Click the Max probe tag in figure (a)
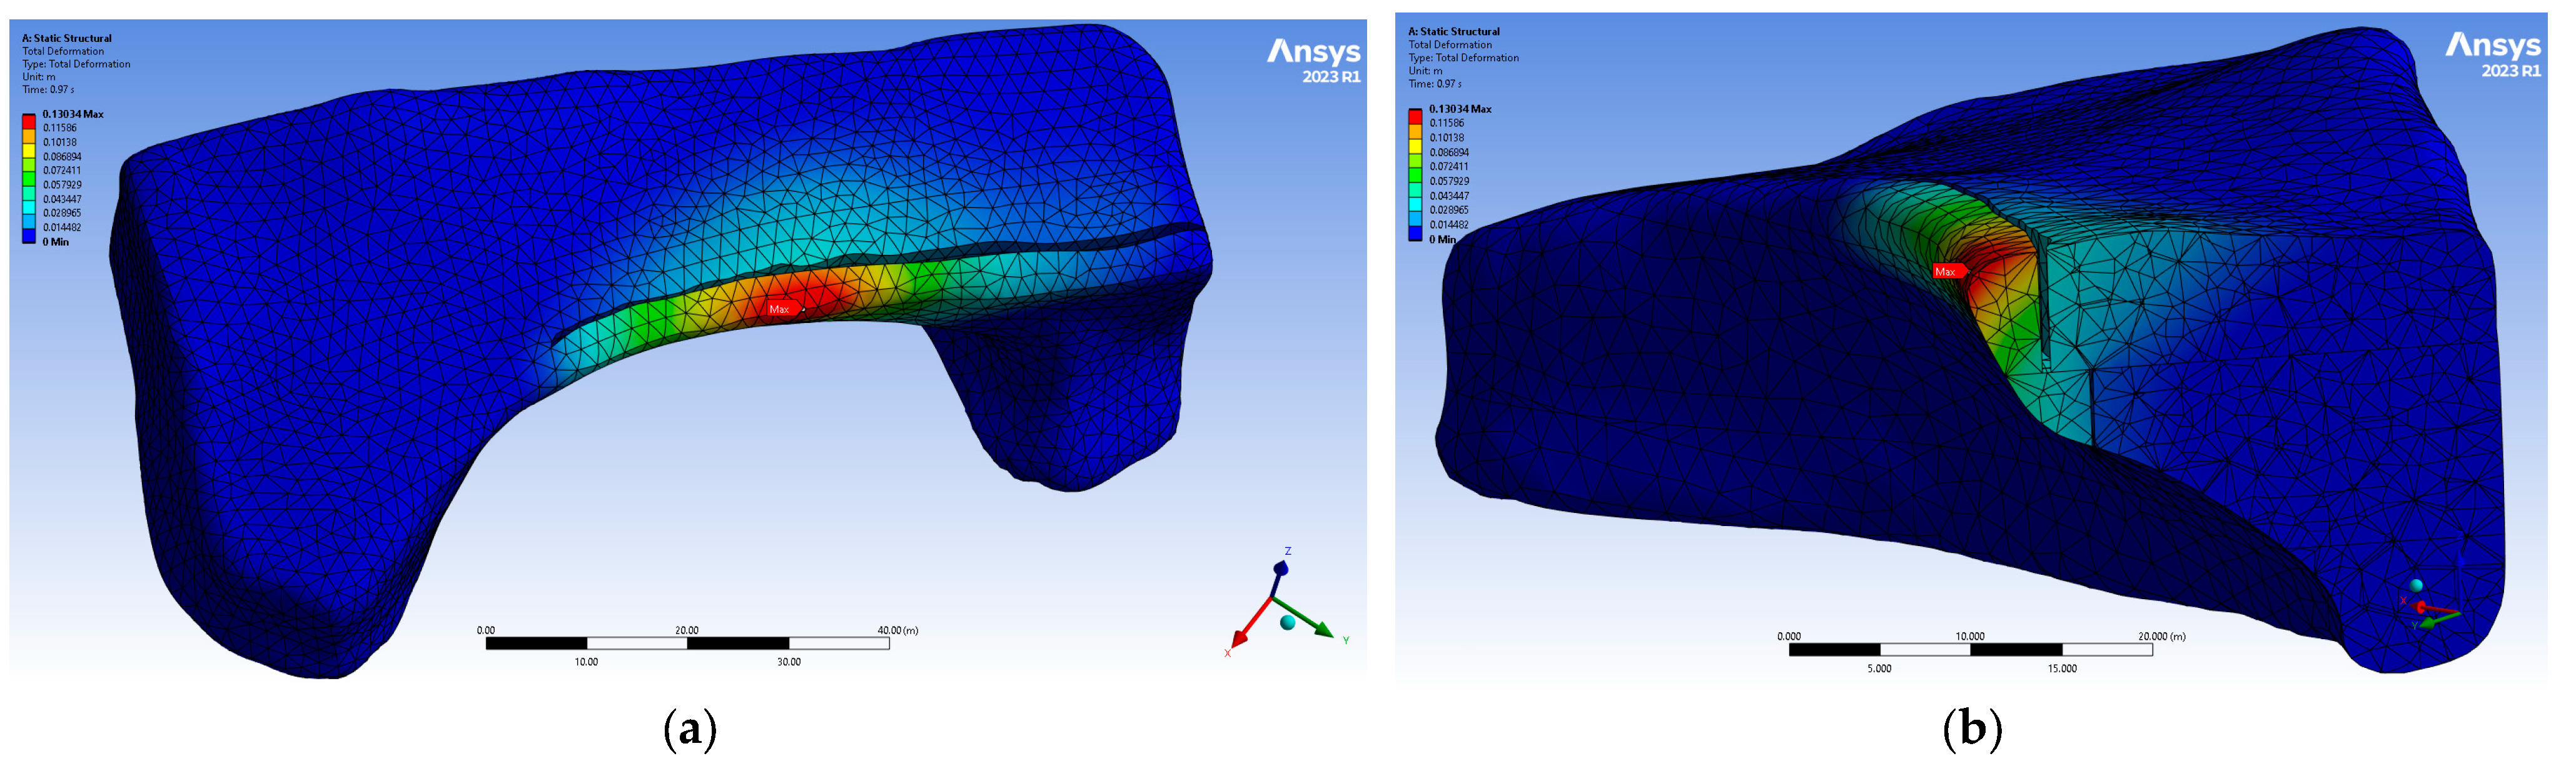The height and width of the screenshot is (766, 2576). [x=781, y=309]
